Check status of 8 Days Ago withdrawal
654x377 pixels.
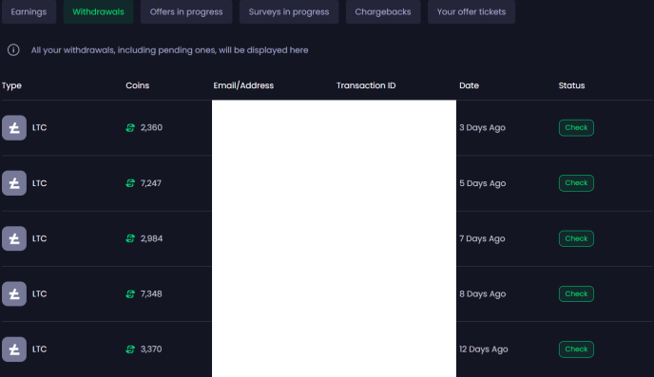coord(576,293)
